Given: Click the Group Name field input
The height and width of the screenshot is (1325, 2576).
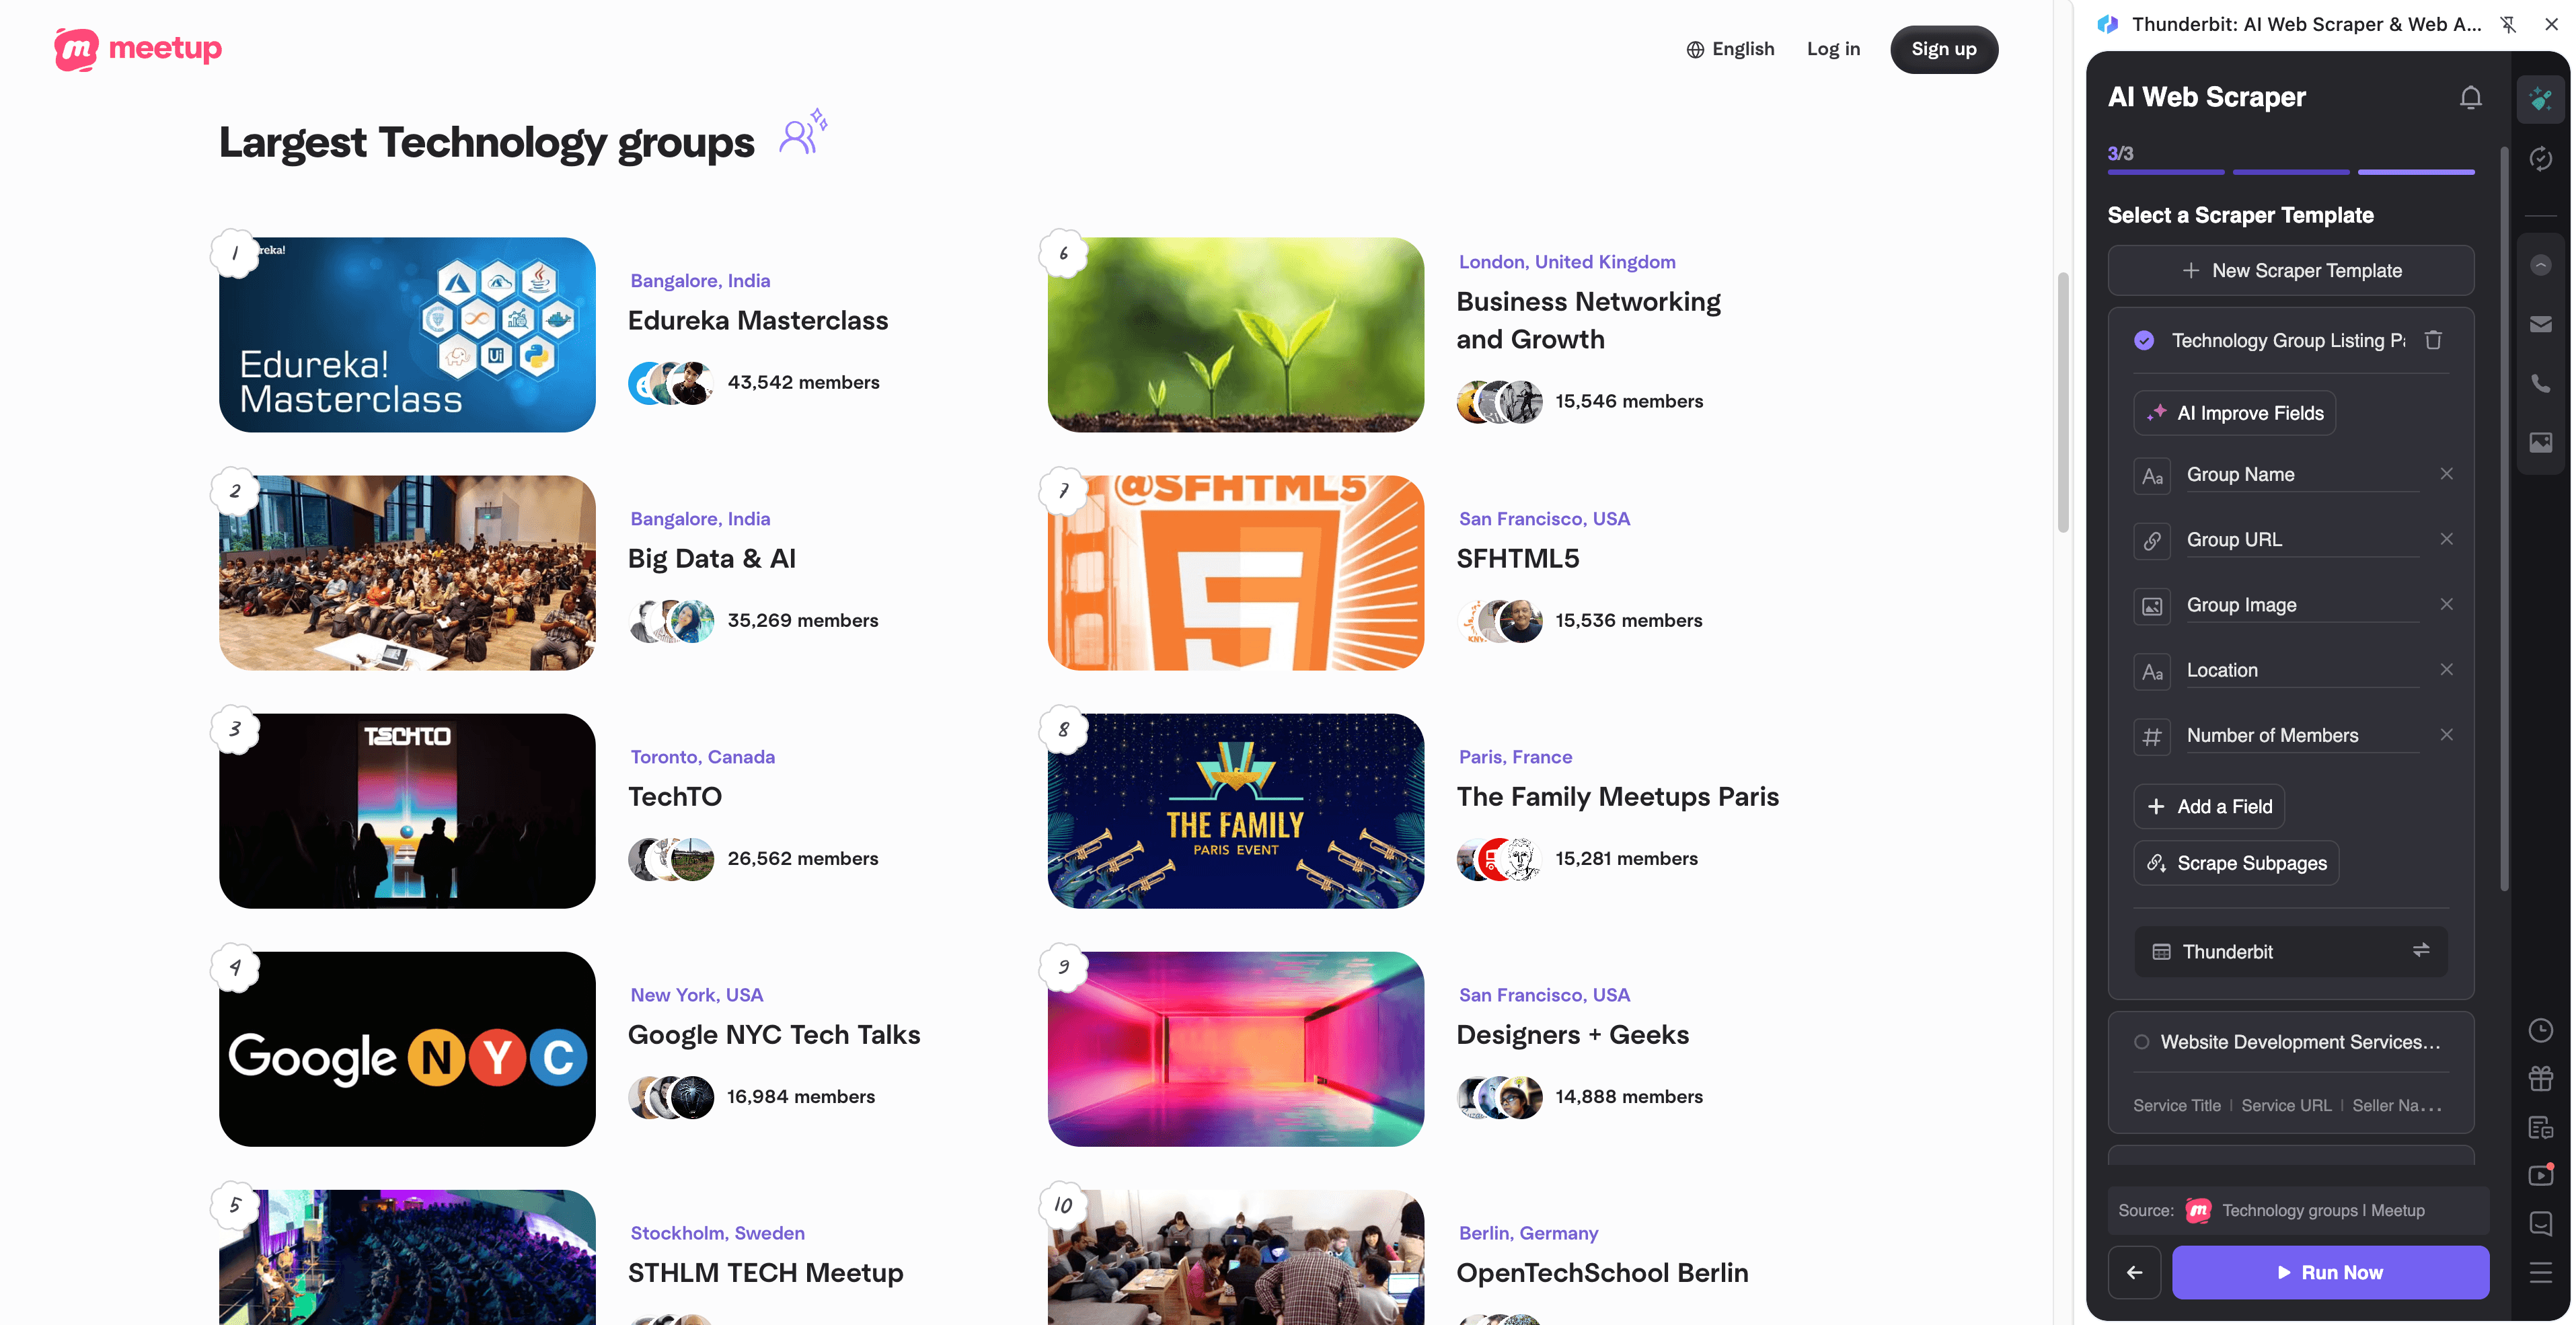Looking at the screenshot, I should 2300,474.
